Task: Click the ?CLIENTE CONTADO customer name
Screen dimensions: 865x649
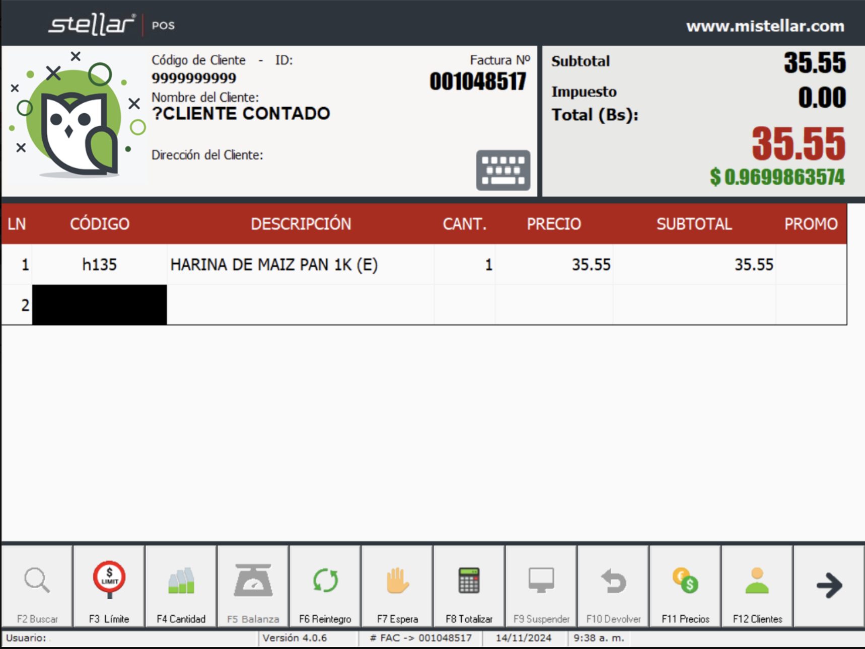Action: point(241,114)
